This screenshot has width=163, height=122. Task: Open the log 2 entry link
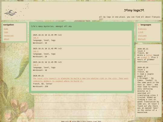tap(36, 65)
